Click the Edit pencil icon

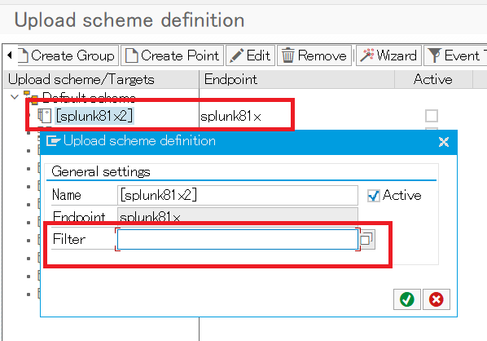[236, 56]
